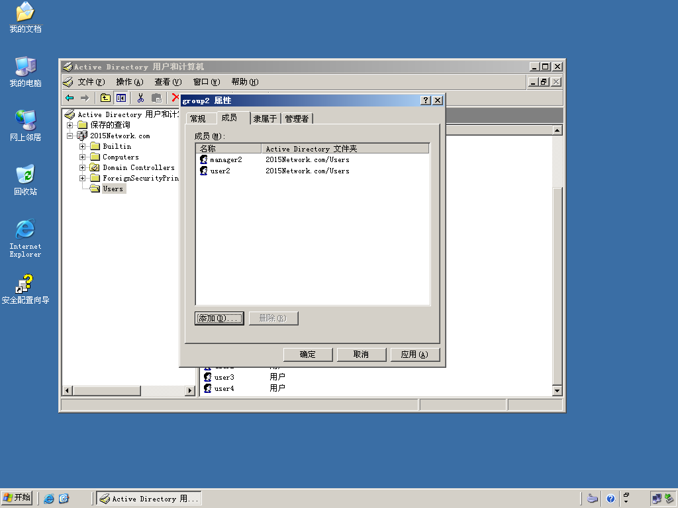Image resolution: width=678 pixels, height=508 pixels.
Task: Expand the Domain Controllers node
Action: coord(82,167)
